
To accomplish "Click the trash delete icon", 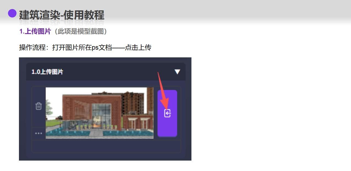I will tap(38, 106).
